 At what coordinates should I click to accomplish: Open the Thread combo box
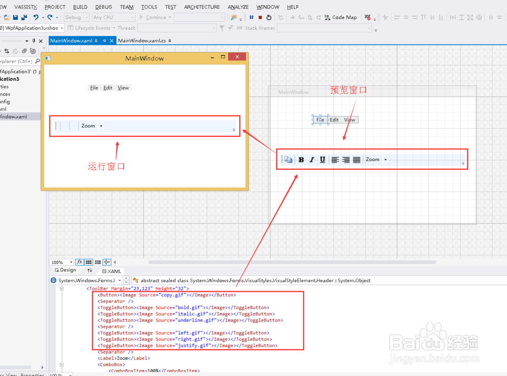pyautogui.click(x=177, y=28)
